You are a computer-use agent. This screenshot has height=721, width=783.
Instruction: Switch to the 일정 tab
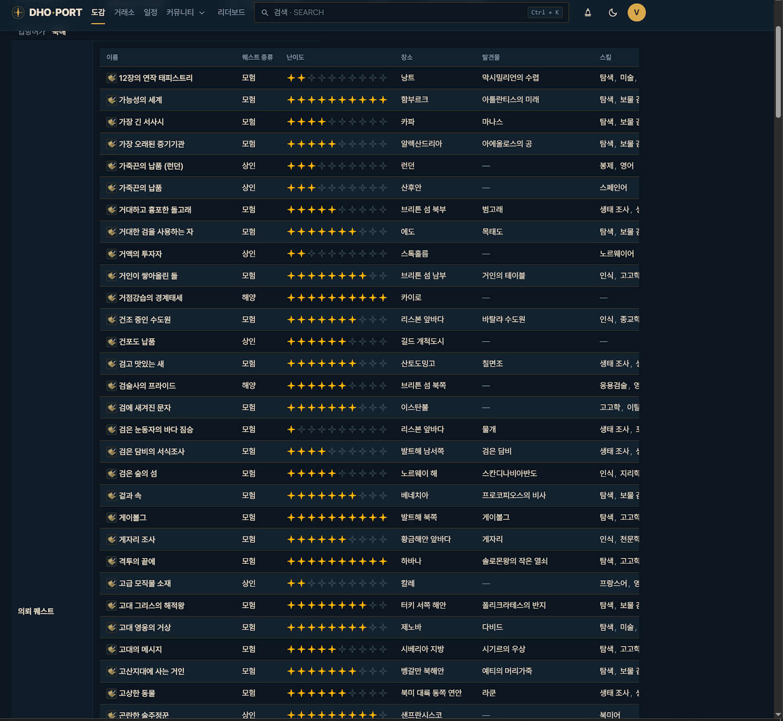pyautogui.click(x=150, y=13)
